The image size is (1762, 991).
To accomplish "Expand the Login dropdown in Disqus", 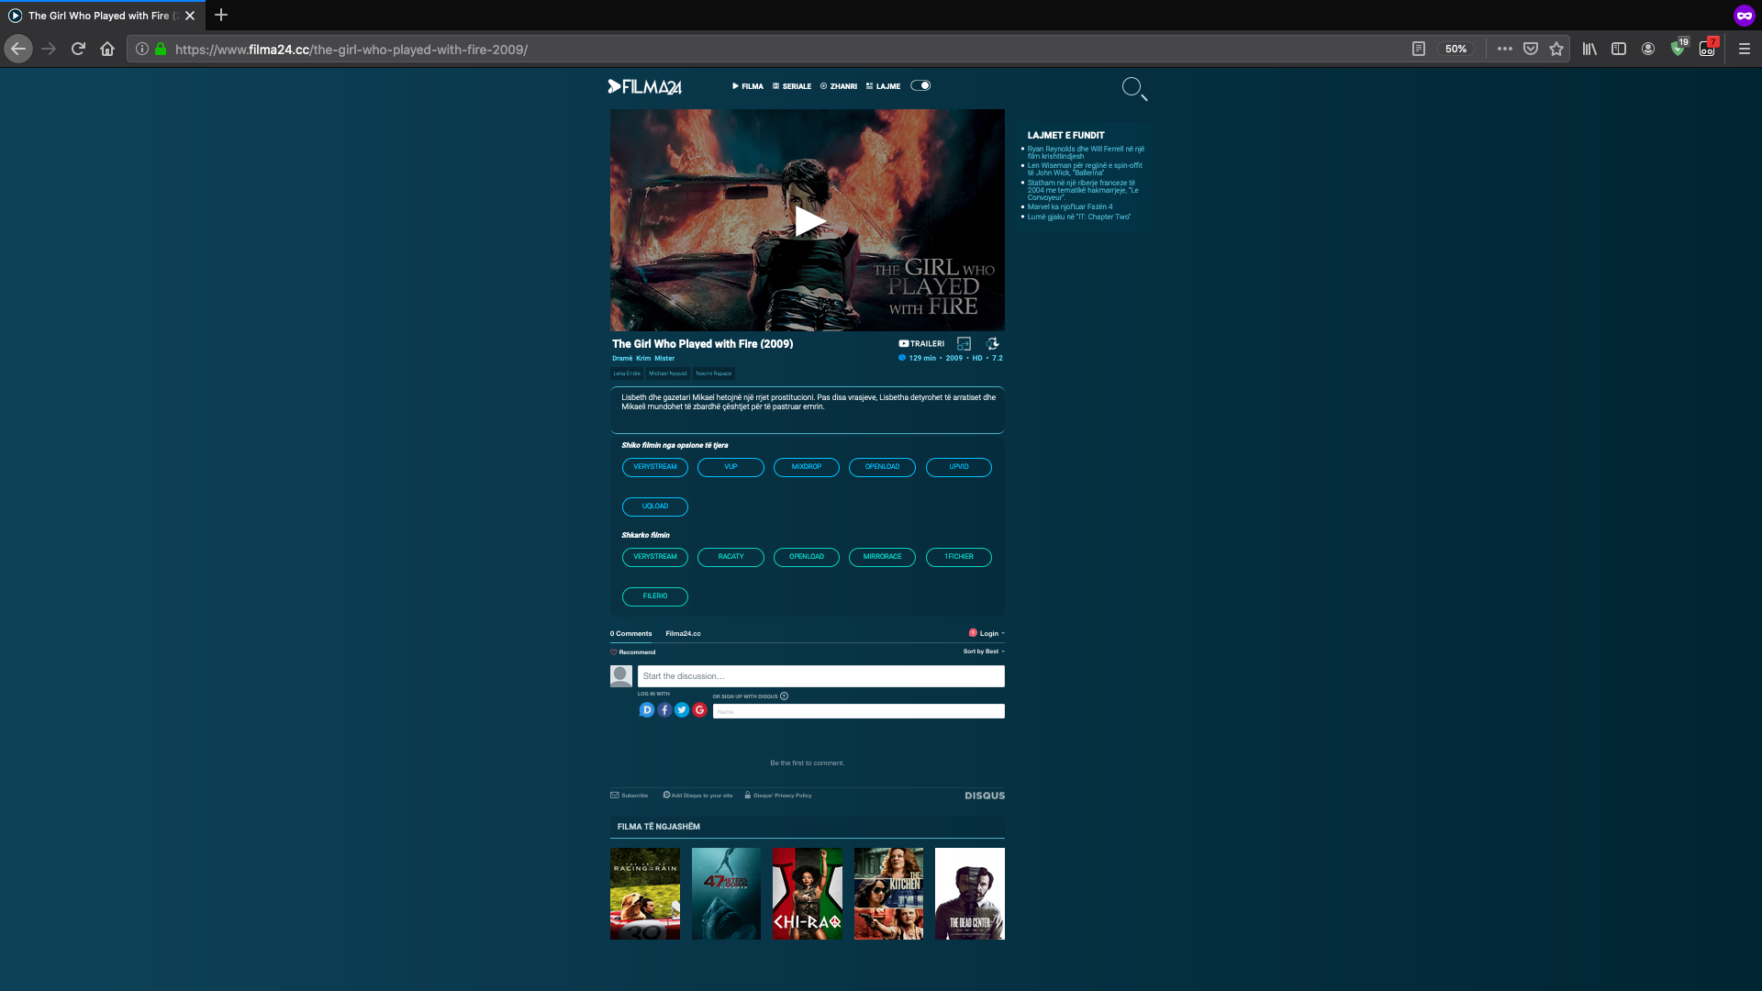I will point(987,633).
